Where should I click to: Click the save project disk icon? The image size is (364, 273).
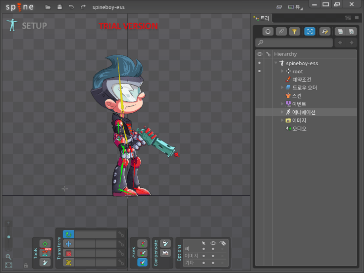coord(59,7)
